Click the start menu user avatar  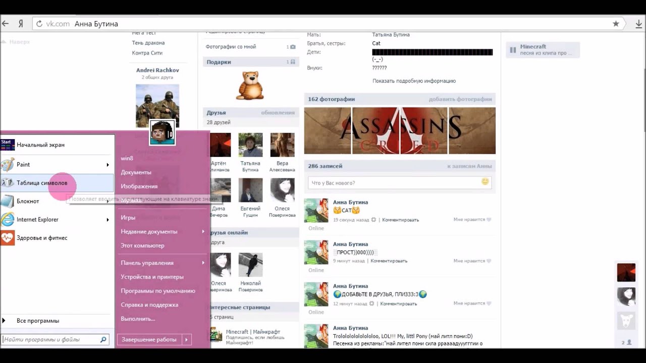pyautogui.click(x=163, y=132)
